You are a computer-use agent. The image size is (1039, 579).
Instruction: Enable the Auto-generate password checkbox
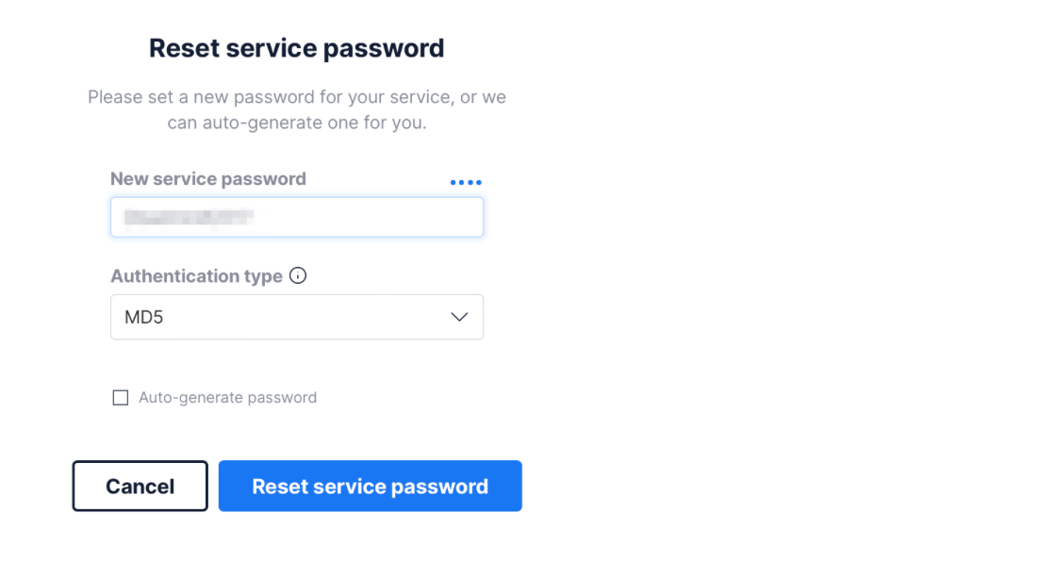[x=120, y=398]
